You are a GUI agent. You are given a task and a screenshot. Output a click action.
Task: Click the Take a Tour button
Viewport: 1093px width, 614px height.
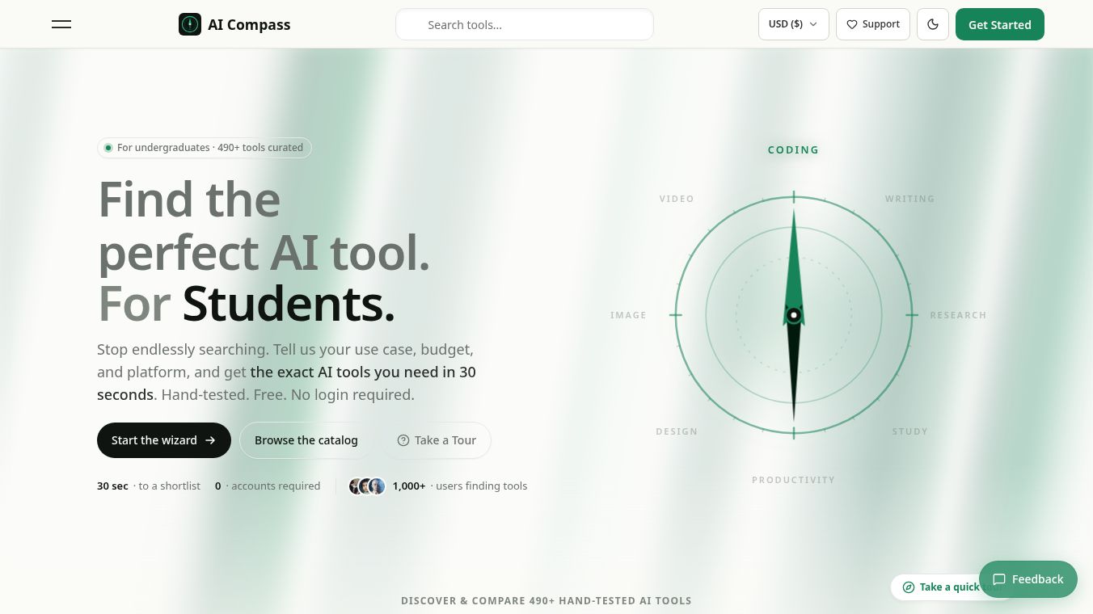point(437,440)
